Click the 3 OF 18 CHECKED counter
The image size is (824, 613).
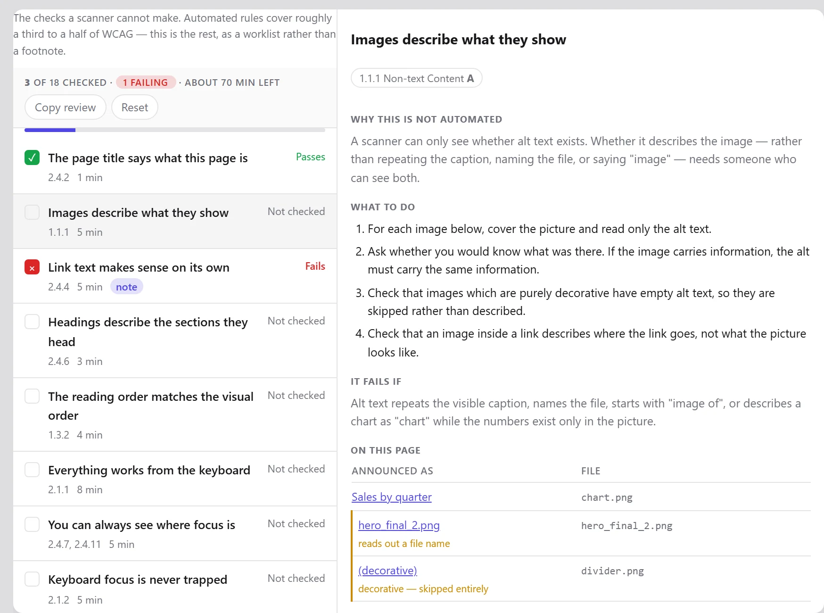pos(66,83)
